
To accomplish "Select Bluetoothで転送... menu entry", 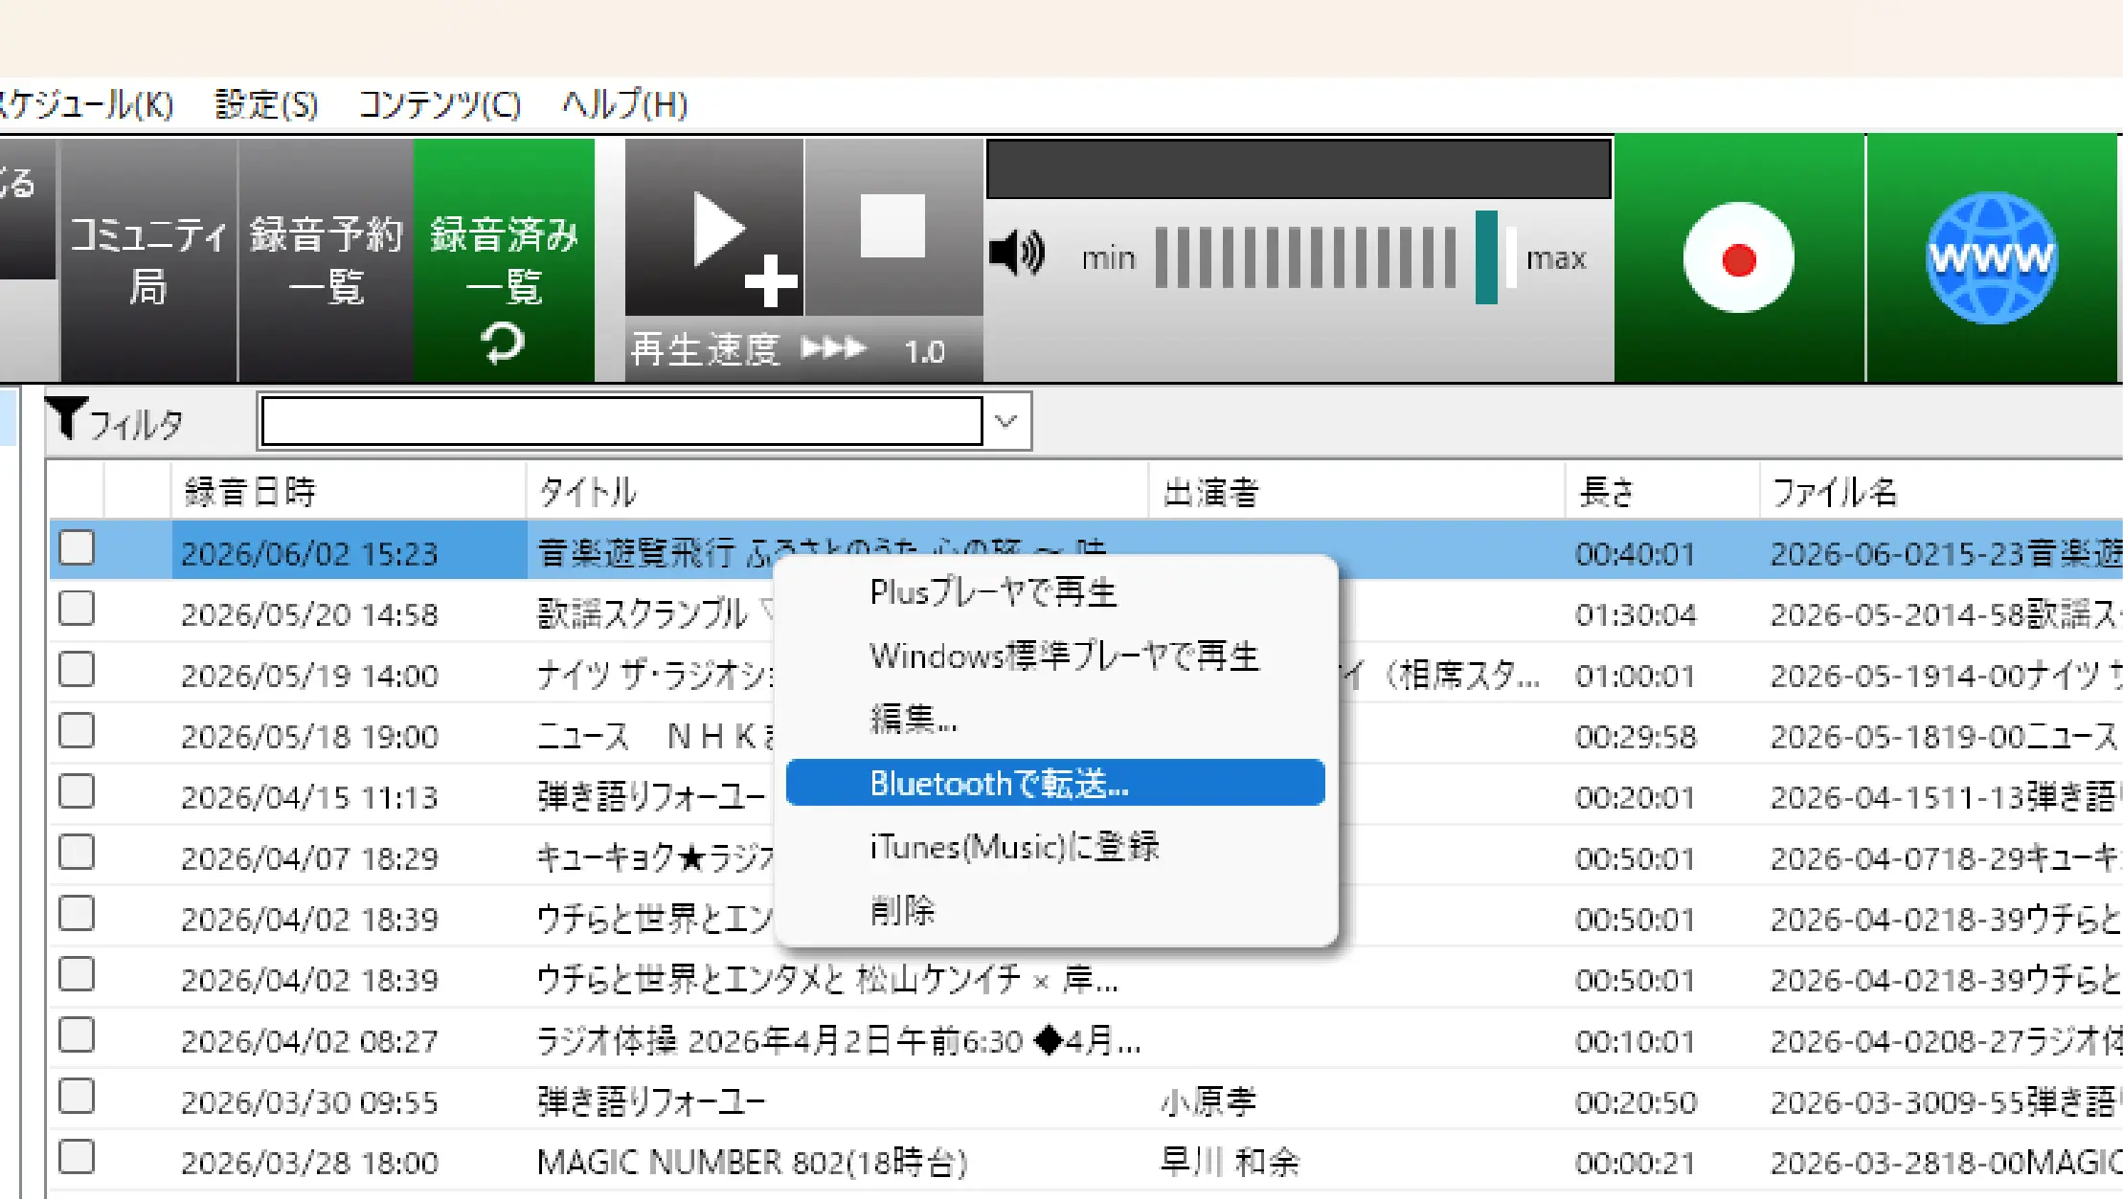I will pos(1055,783).
